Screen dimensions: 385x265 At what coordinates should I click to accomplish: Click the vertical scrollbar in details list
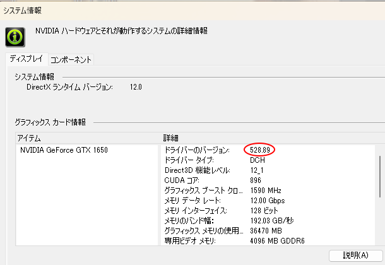tap(380, 177)
